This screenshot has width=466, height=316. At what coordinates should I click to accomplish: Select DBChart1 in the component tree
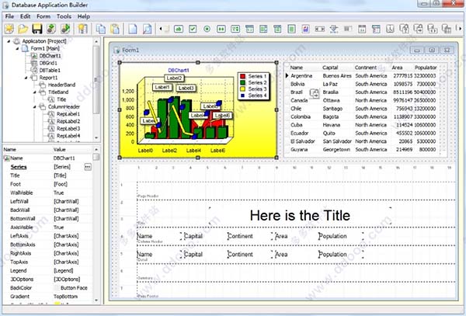(x=50, y=56)
